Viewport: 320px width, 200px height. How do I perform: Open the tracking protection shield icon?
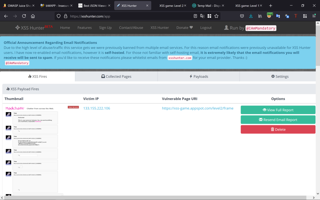[59, 16]
